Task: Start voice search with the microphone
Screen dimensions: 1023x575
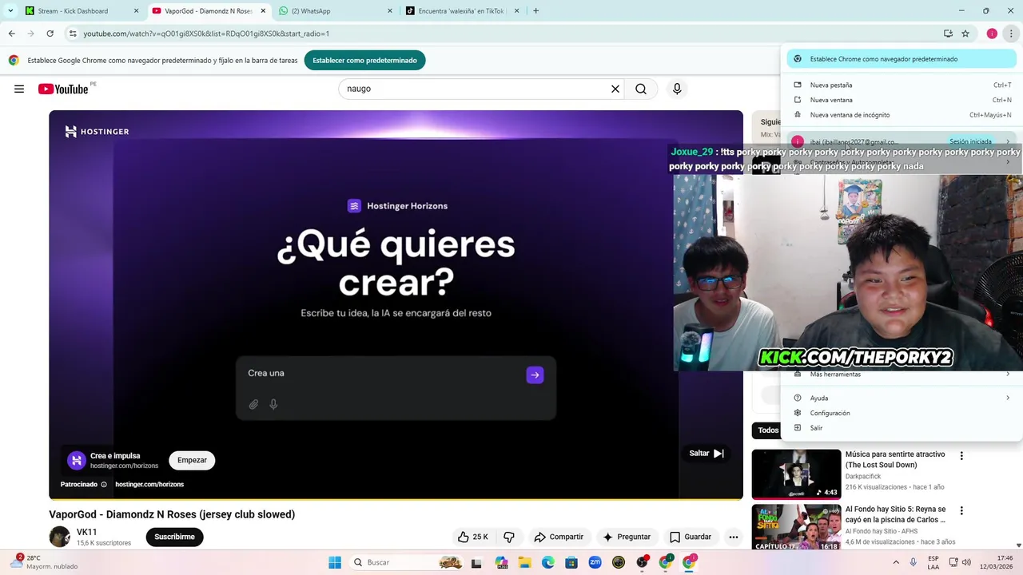Action: click(677, 89)
